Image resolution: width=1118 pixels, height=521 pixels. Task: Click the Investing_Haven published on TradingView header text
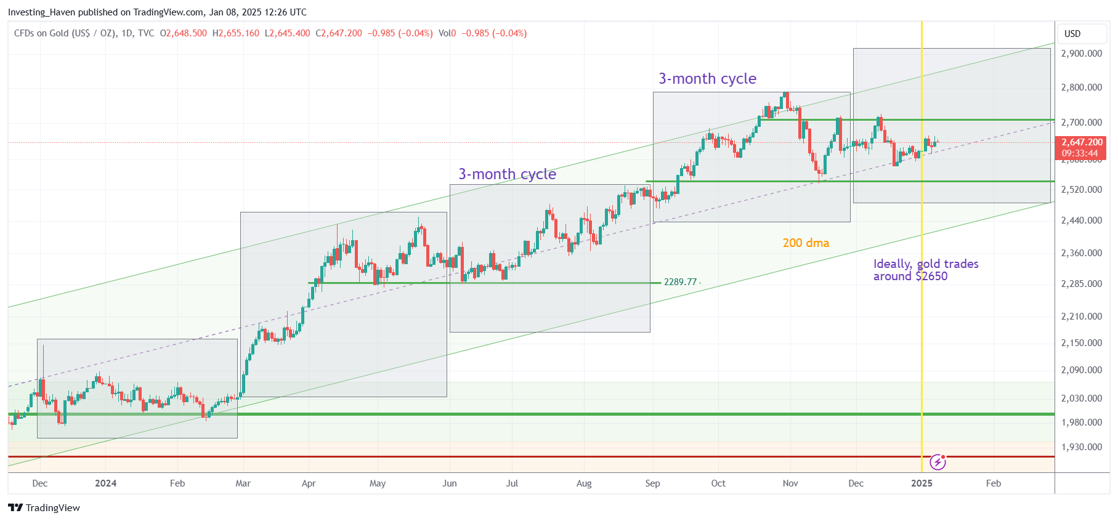point(157,12)
